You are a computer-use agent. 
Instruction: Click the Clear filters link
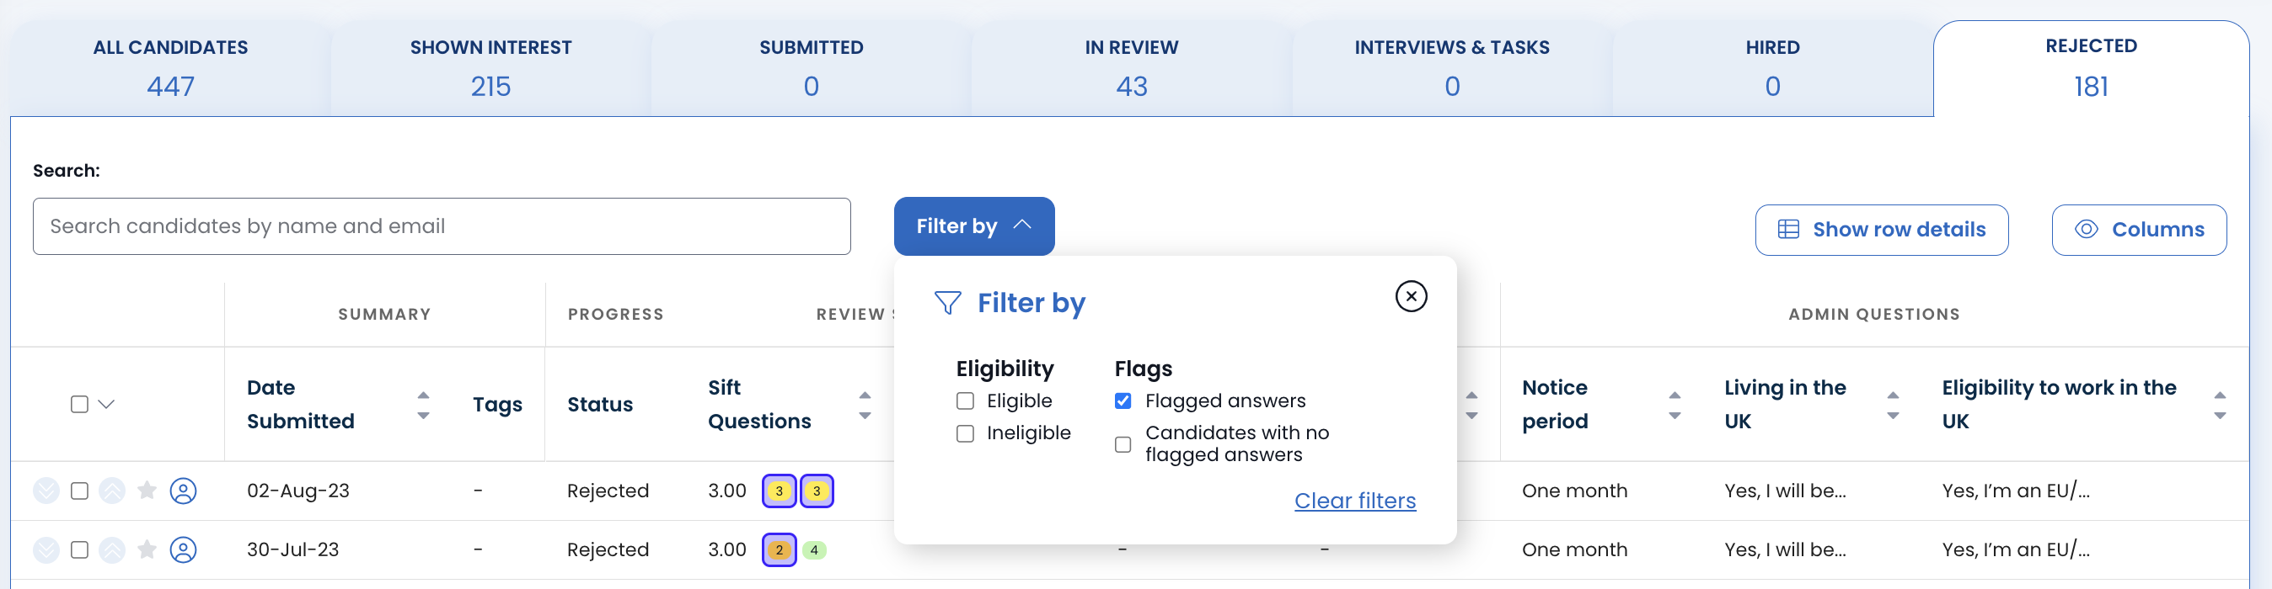[1354, 501]
